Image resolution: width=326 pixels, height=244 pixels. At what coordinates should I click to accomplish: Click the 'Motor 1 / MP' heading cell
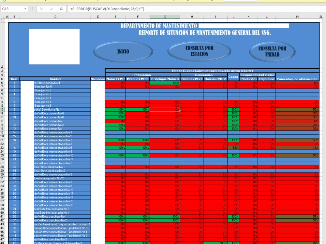pyautogui.click(x=115, y=79)
